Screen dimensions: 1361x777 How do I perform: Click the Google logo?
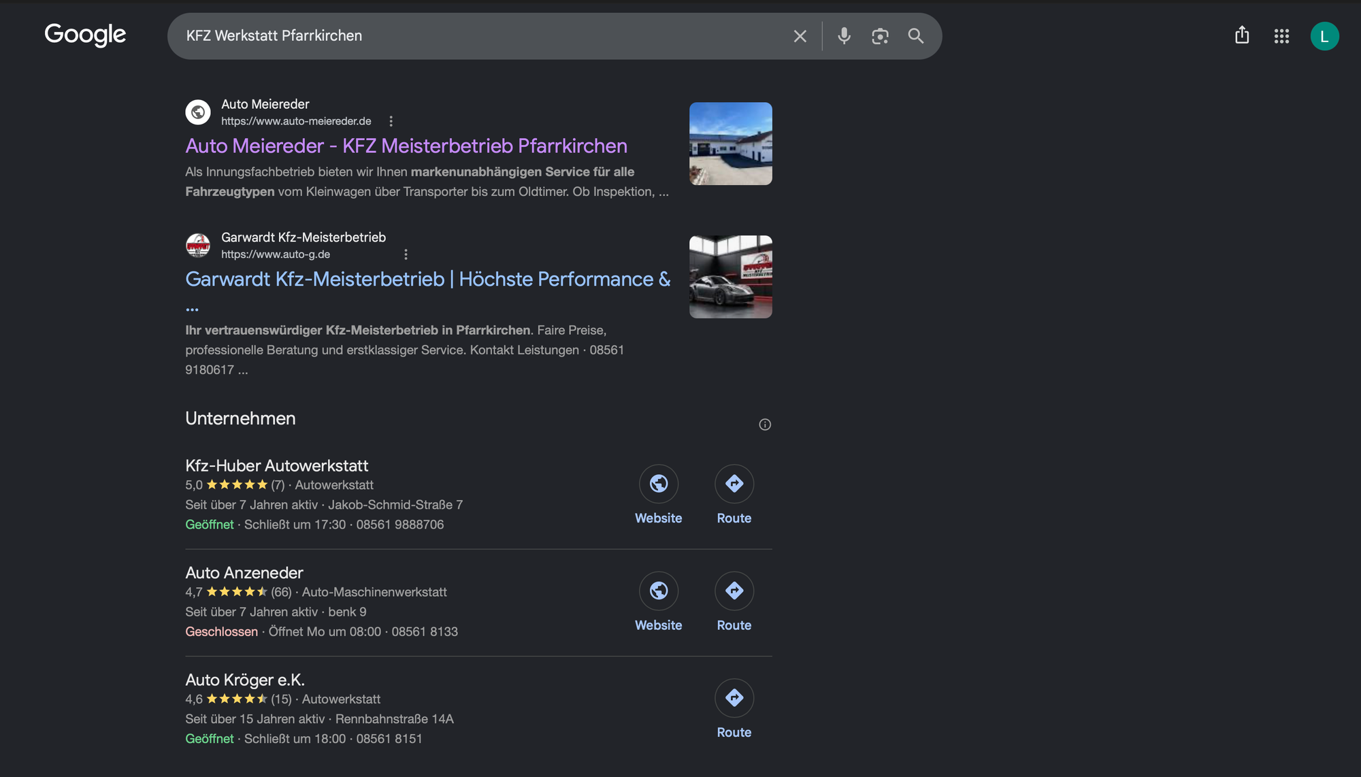[x=85, y=35]
